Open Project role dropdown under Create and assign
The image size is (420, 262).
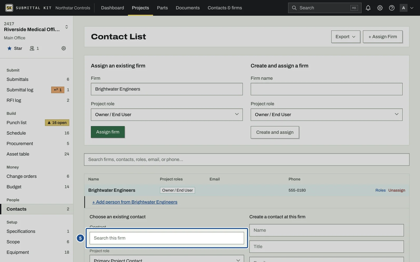(x=327, y=114)
